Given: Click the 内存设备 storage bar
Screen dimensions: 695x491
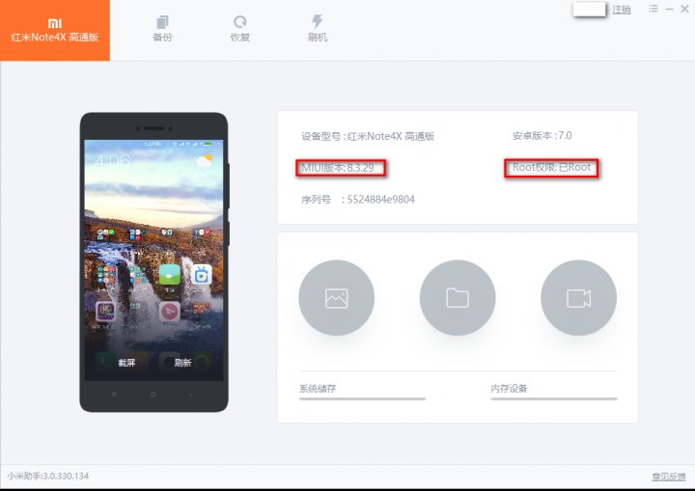Looking at the screenshot, I should (x=554, y=398).
